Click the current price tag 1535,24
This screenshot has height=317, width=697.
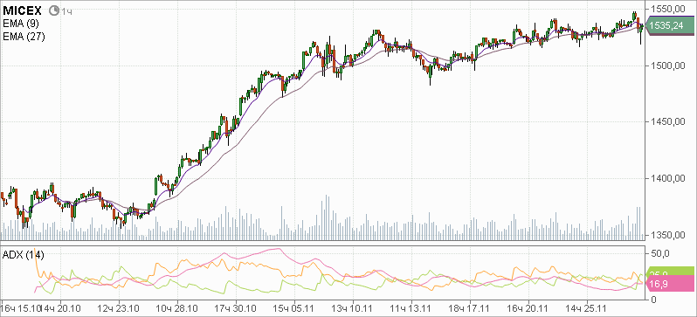click(670, 26)
